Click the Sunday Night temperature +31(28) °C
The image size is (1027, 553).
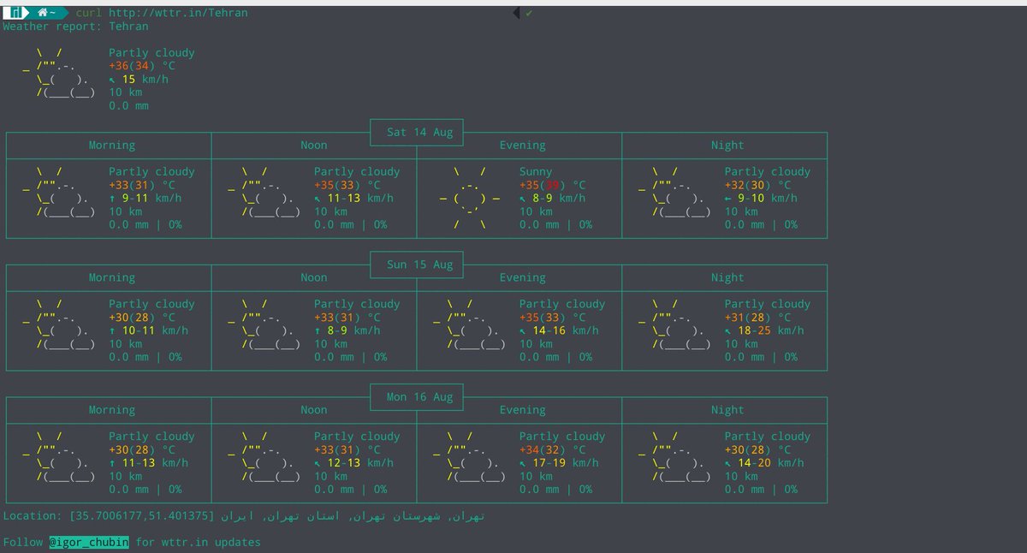pos(758,318)
